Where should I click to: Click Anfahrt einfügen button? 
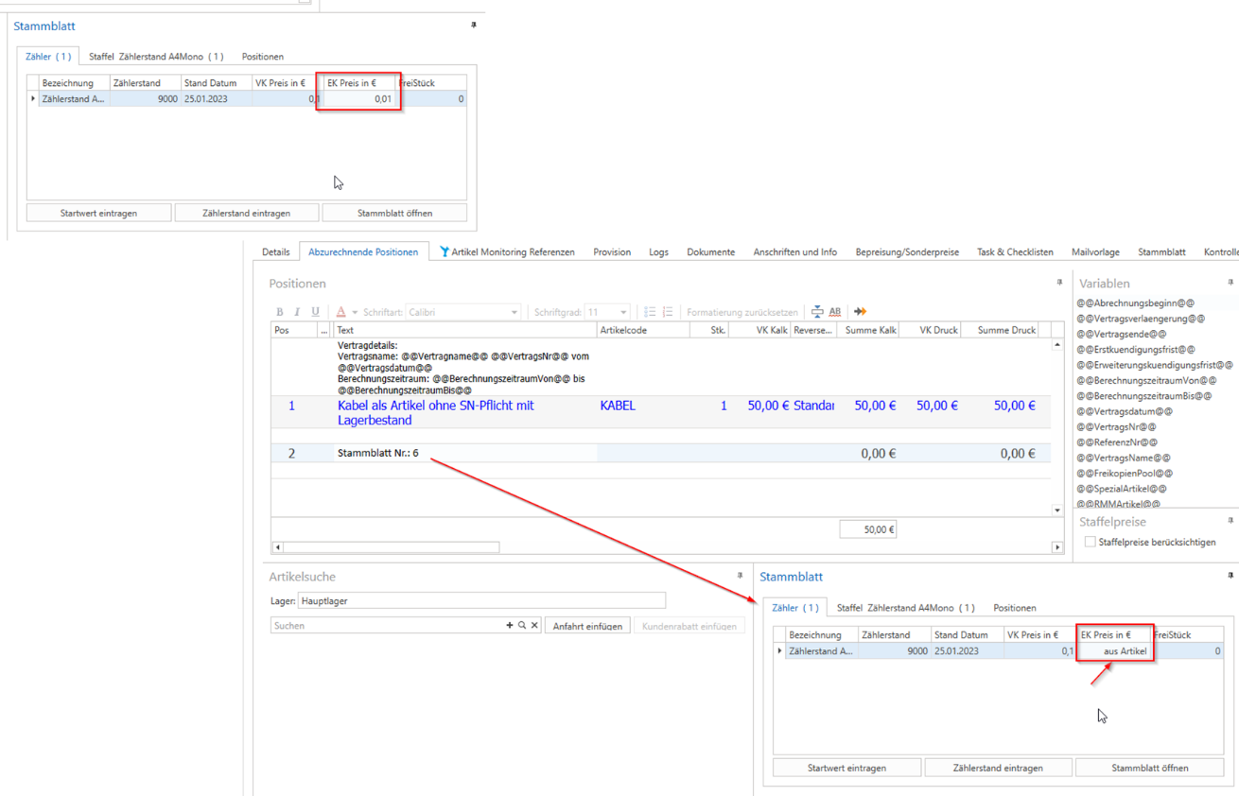[x=587, y=626]
